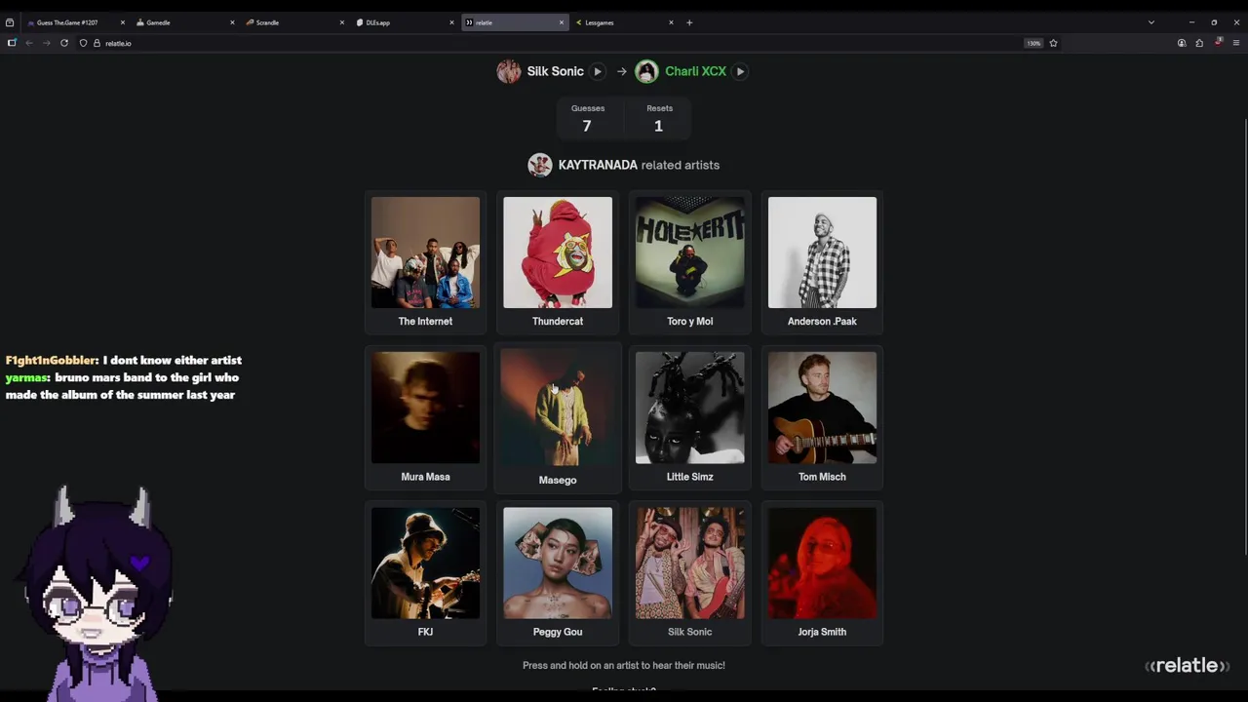
Task: Play the Silk Sonic preview button
Action: tap(598, 71)
